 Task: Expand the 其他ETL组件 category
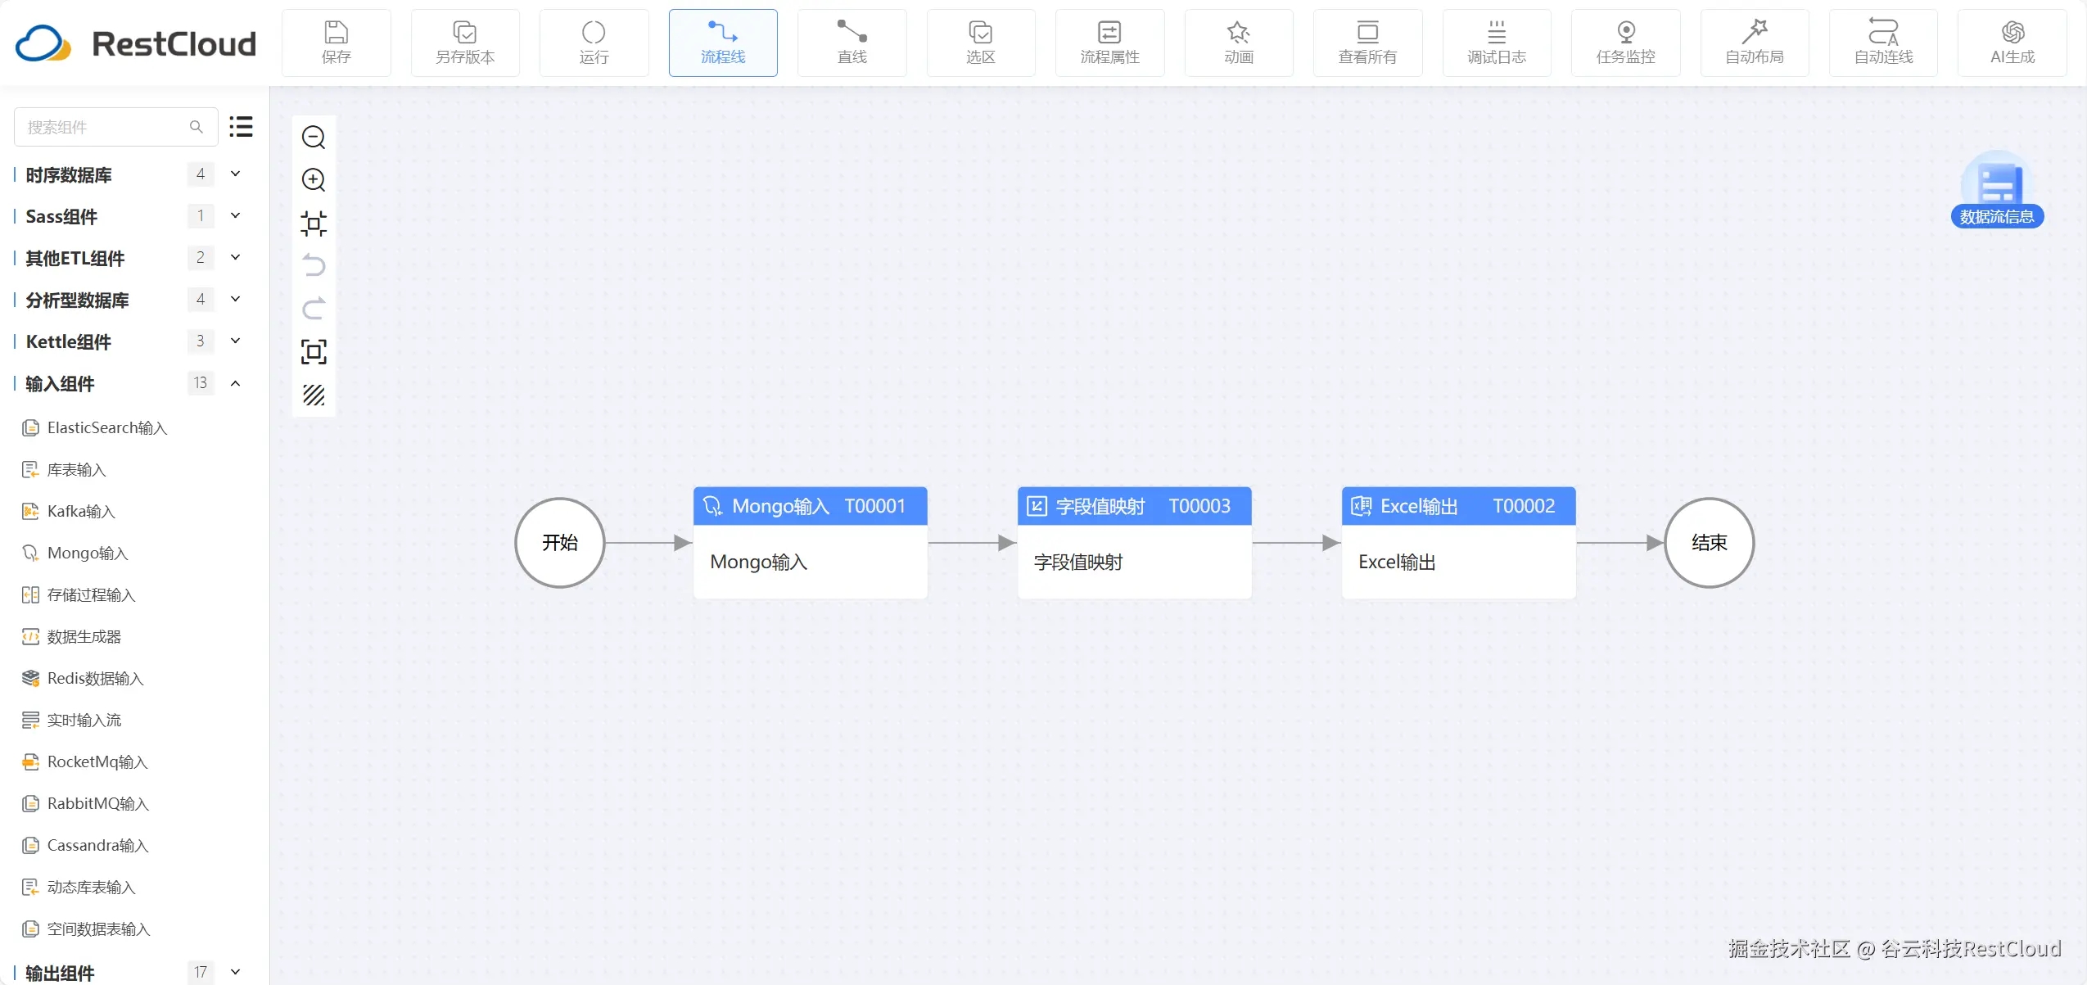pos(236,257)
